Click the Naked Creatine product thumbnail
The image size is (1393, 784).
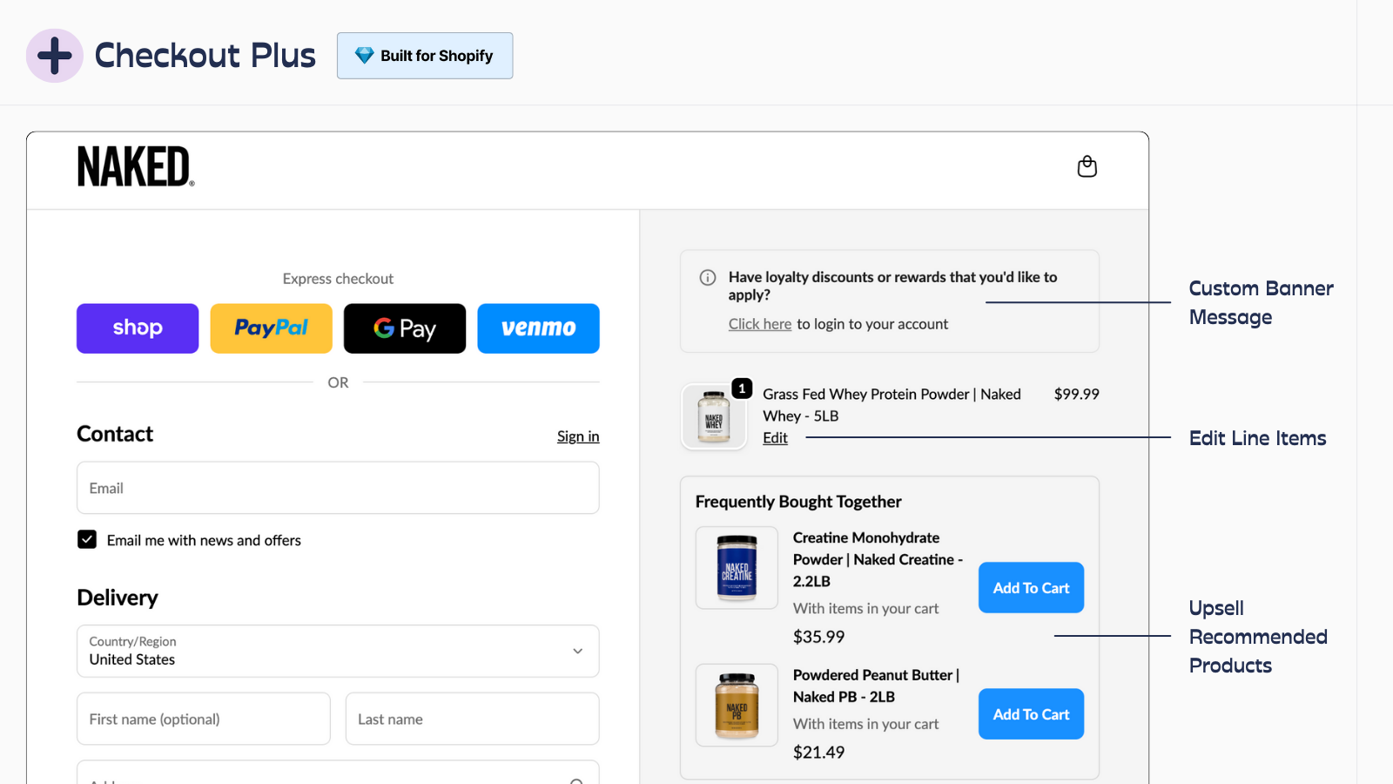click(737, 568)
